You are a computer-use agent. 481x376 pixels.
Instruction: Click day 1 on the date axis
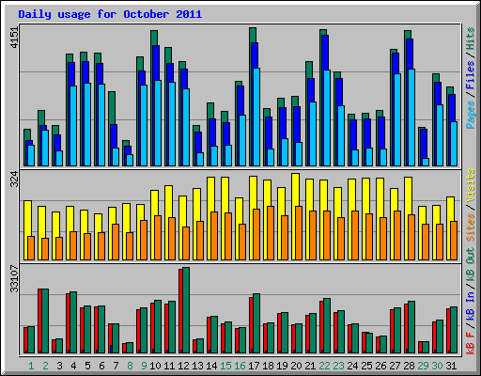31,366
